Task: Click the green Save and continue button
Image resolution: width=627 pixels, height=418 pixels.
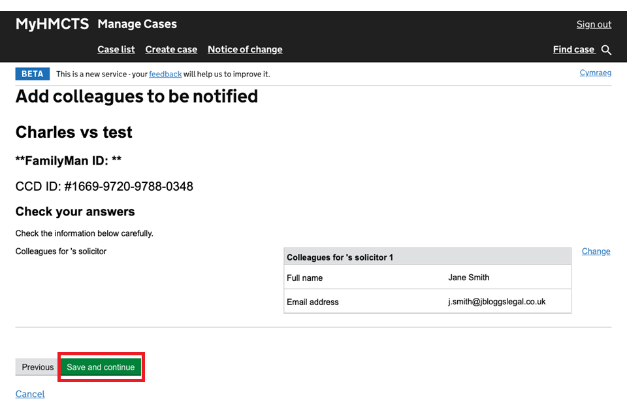Action: click(101, 367)
